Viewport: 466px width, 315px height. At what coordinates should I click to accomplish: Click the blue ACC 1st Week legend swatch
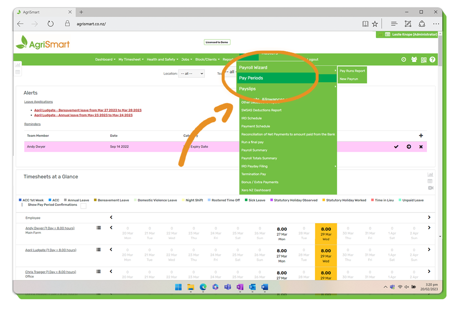20,200
